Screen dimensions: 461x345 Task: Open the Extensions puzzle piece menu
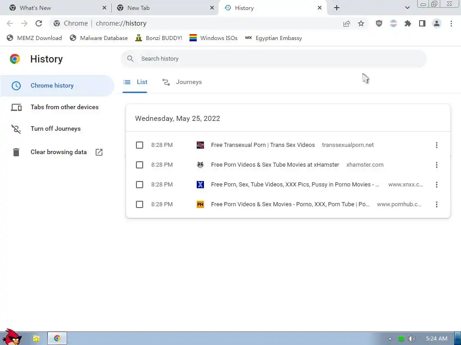[x=408, y=23]
